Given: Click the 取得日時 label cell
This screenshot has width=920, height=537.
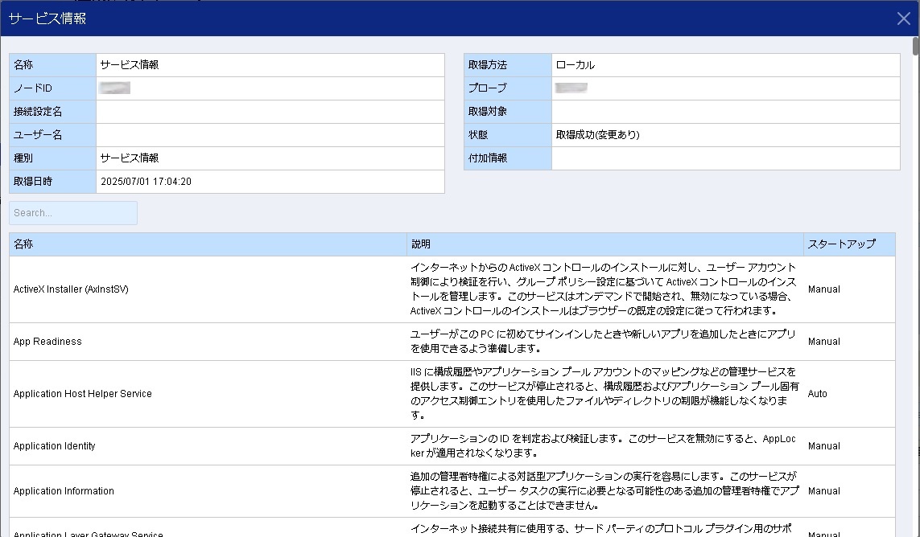Looking at the screenshot, I should coord(53,182).
